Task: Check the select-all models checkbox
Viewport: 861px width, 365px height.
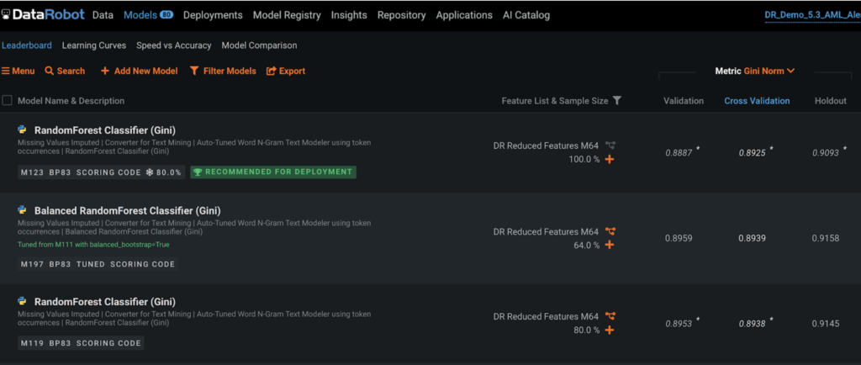Action: click(7, 100)
